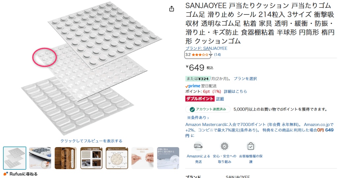Click the Rufus chat icon
This screenshot has width=338, height=178.
(x=6, y=174)
